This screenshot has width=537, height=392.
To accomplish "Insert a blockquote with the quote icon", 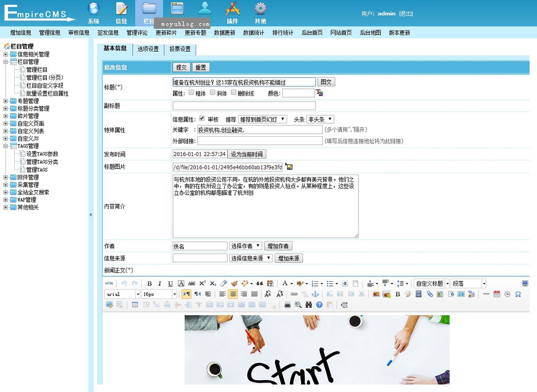I will pyautogui.click(x=259, y=284).
